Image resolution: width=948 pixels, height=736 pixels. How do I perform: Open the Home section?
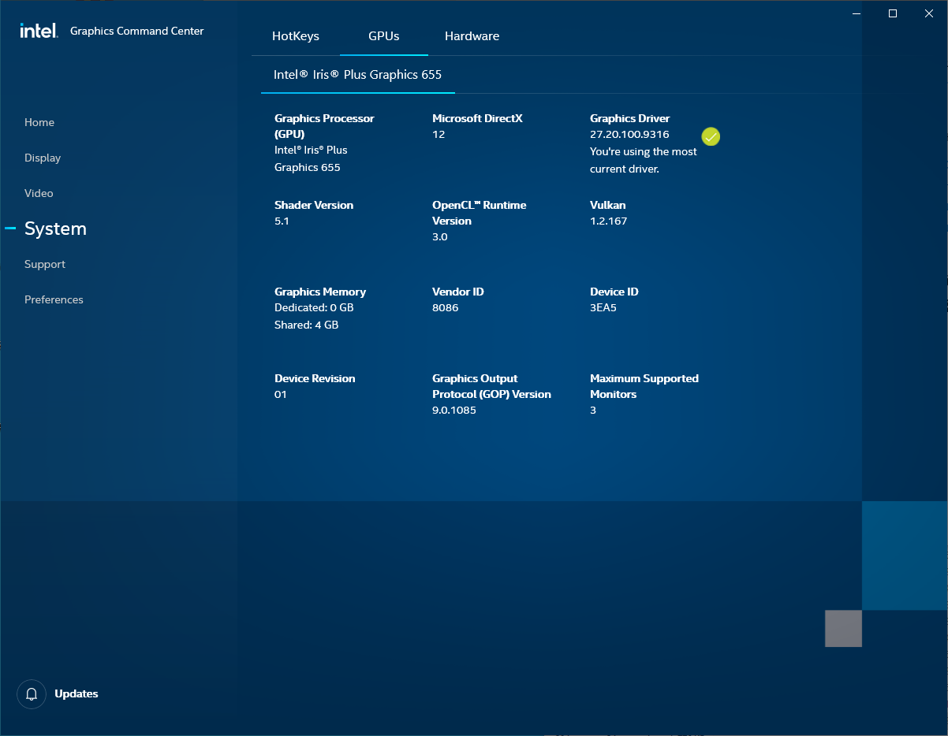tap(39, 122)
